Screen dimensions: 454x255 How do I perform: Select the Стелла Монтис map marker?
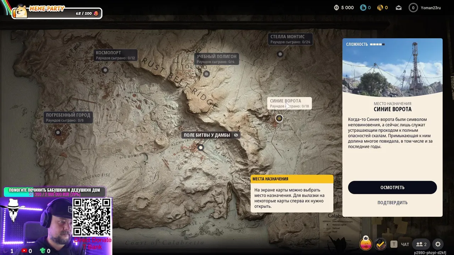coord(280,54)
